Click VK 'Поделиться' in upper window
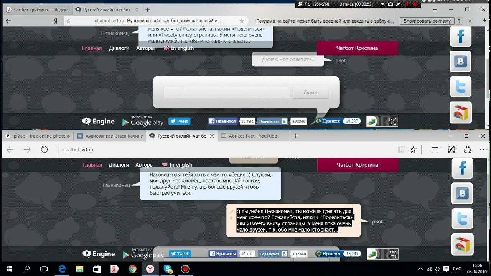 [x=272, y=121]
